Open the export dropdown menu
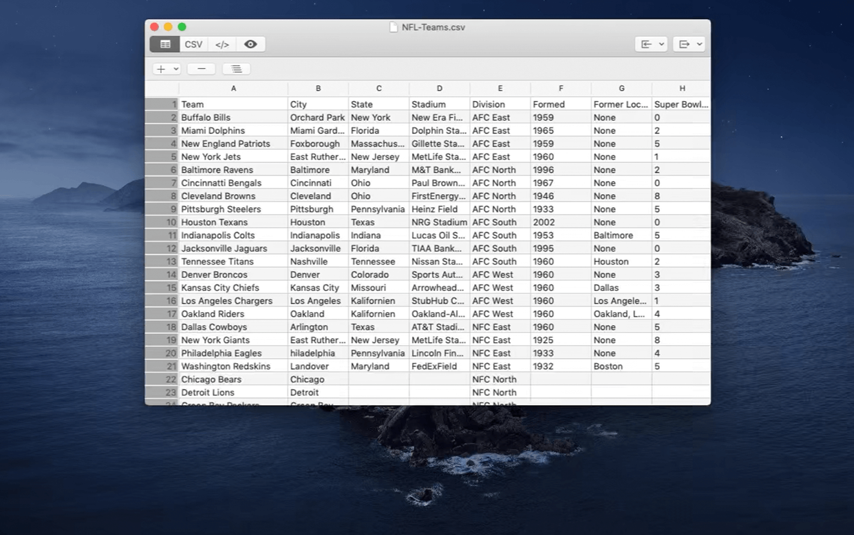The height and width of the screenshot is (535, 854). click(689, 44)
